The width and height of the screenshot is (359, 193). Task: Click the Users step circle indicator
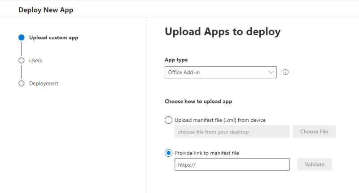click(22, 60)
